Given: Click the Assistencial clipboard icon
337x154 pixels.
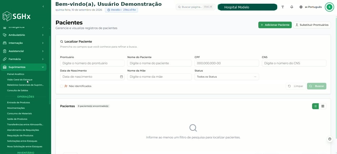Looking at the screenshot, I should (4, 51).
